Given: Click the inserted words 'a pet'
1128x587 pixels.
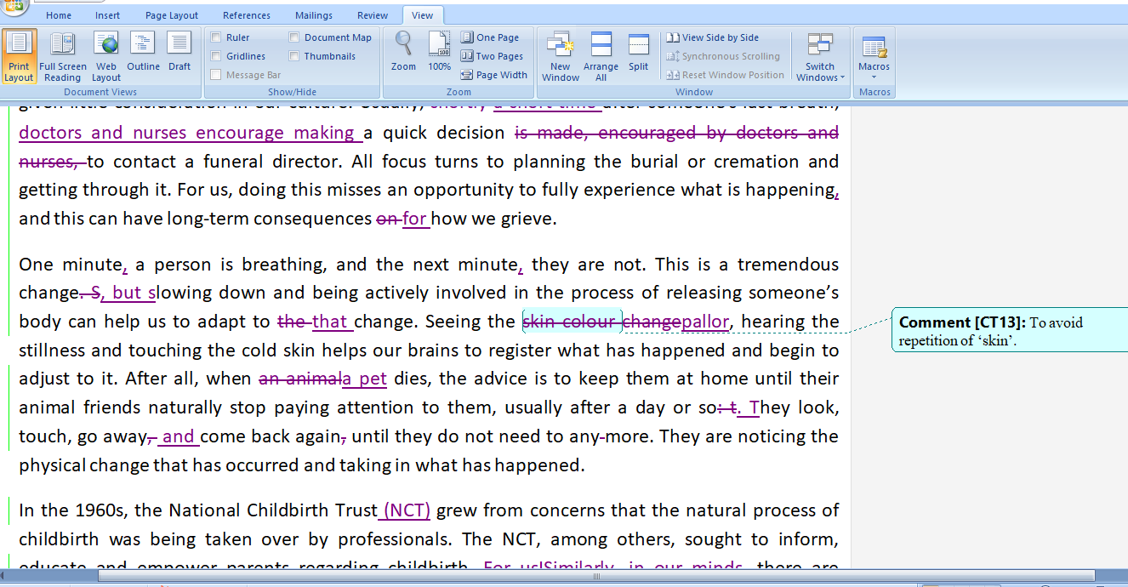Looking at the screenshot, I should pos(364,379).
